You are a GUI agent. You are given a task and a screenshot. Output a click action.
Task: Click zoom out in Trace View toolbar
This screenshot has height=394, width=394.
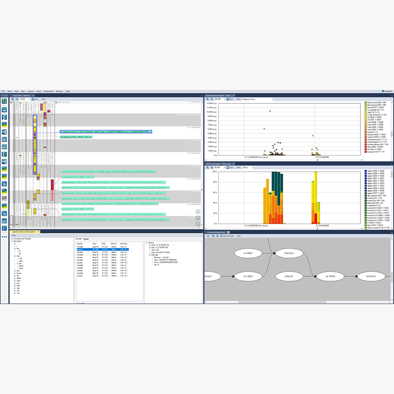tap(17, 99)
